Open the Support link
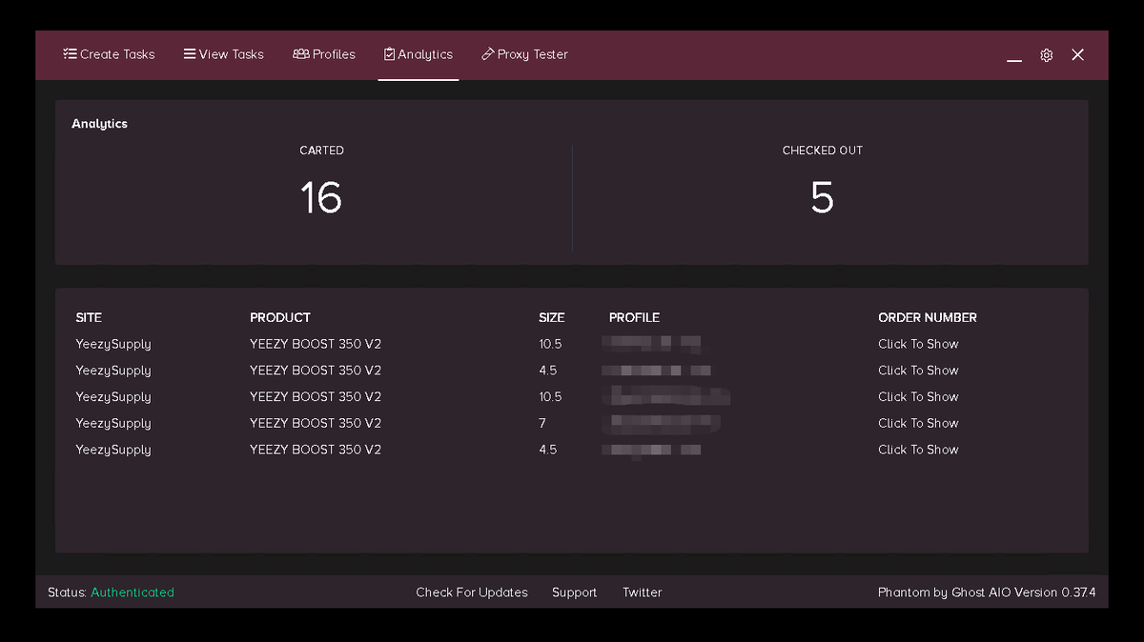 tap(574, 592)
